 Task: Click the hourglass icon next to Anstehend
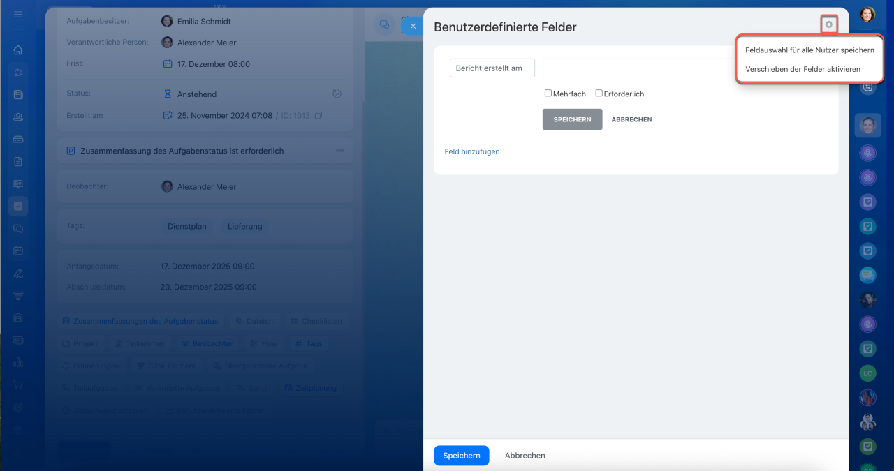point(168,94)
